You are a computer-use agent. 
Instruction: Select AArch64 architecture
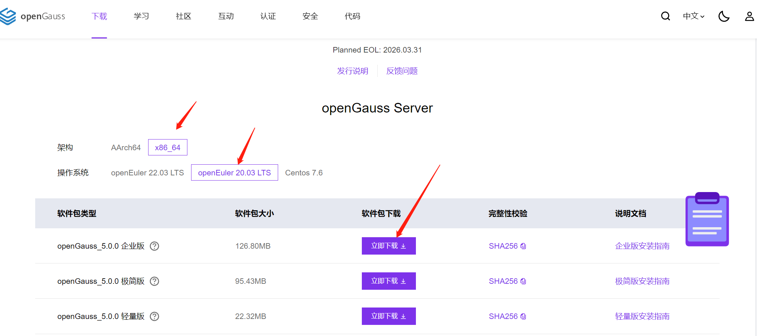coord(126,148)
